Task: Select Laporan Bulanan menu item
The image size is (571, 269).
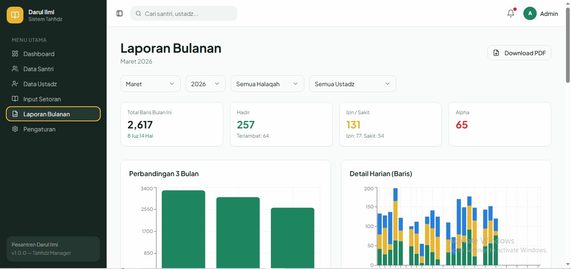Action: tap(54, 114)
